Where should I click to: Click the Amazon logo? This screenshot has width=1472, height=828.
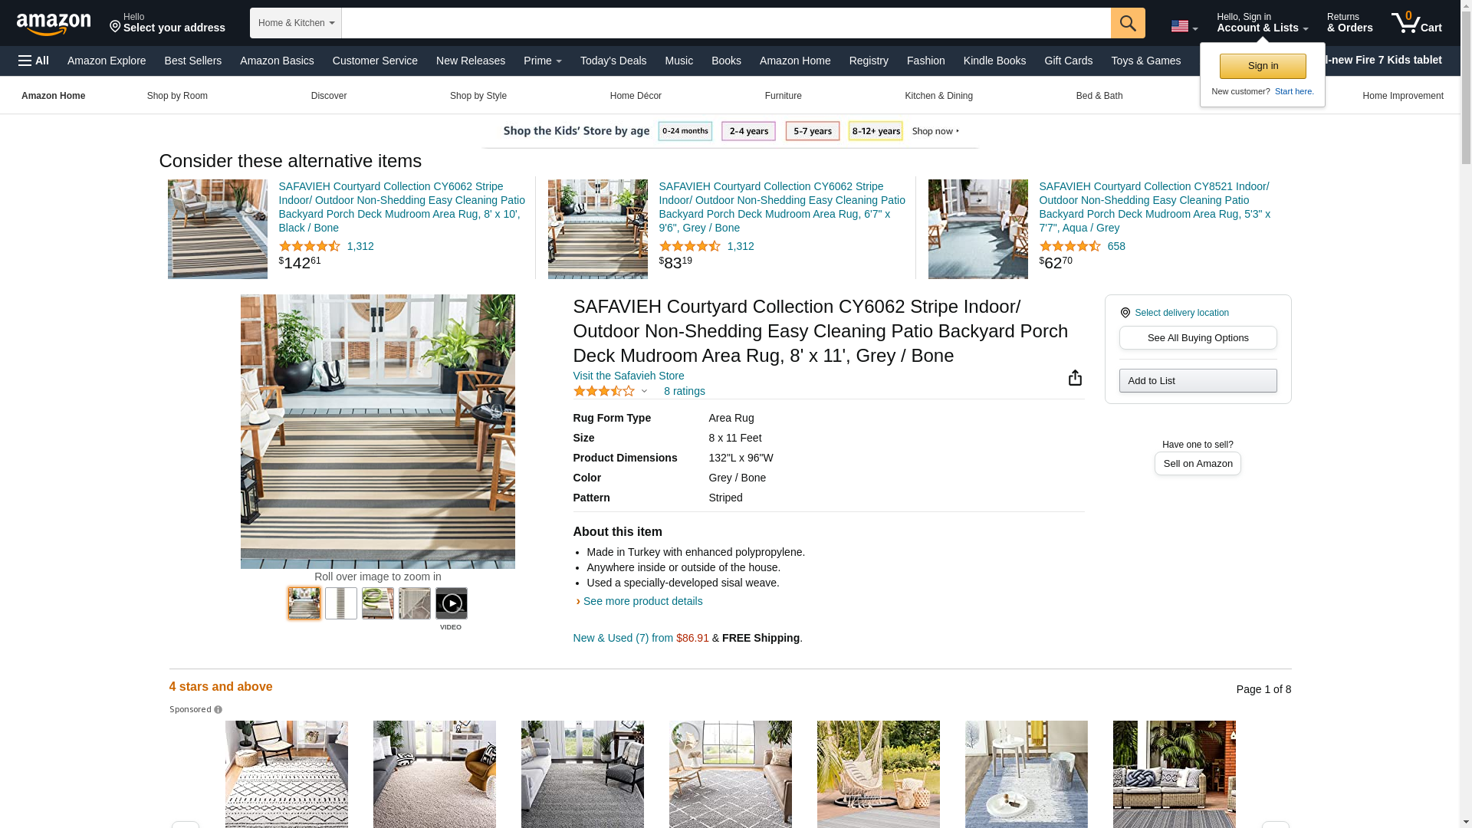coord(54,24)
